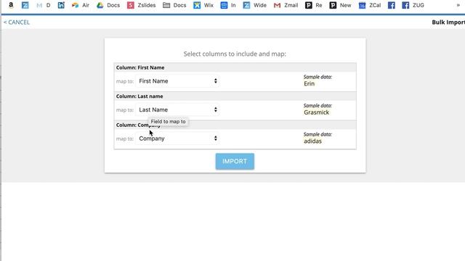Open the Docs folder bookmark

point(174,5)
